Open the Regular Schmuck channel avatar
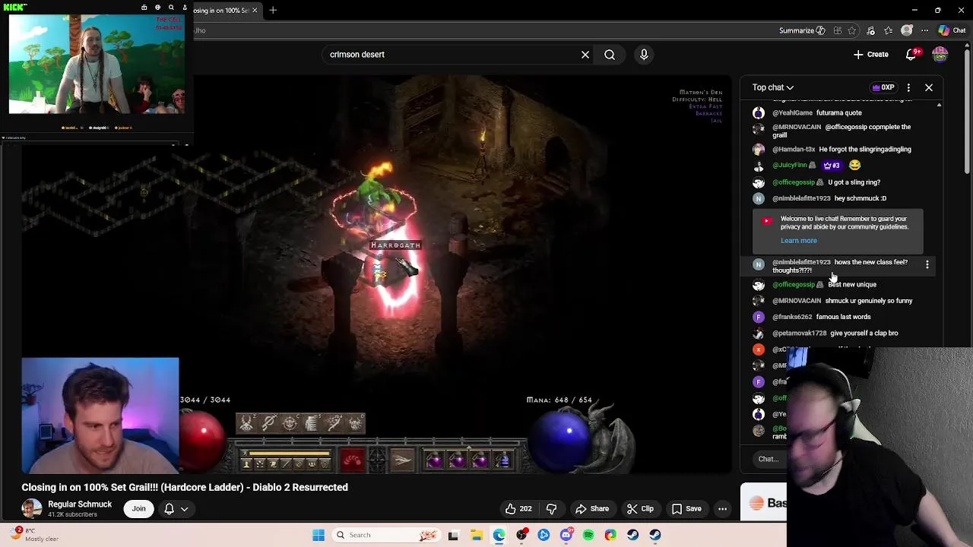The image size is (973, 547). pos(32,509)
